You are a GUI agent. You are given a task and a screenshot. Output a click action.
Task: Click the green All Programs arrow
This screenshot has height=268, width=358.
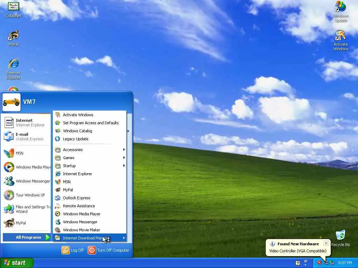(x=48, y=237)
